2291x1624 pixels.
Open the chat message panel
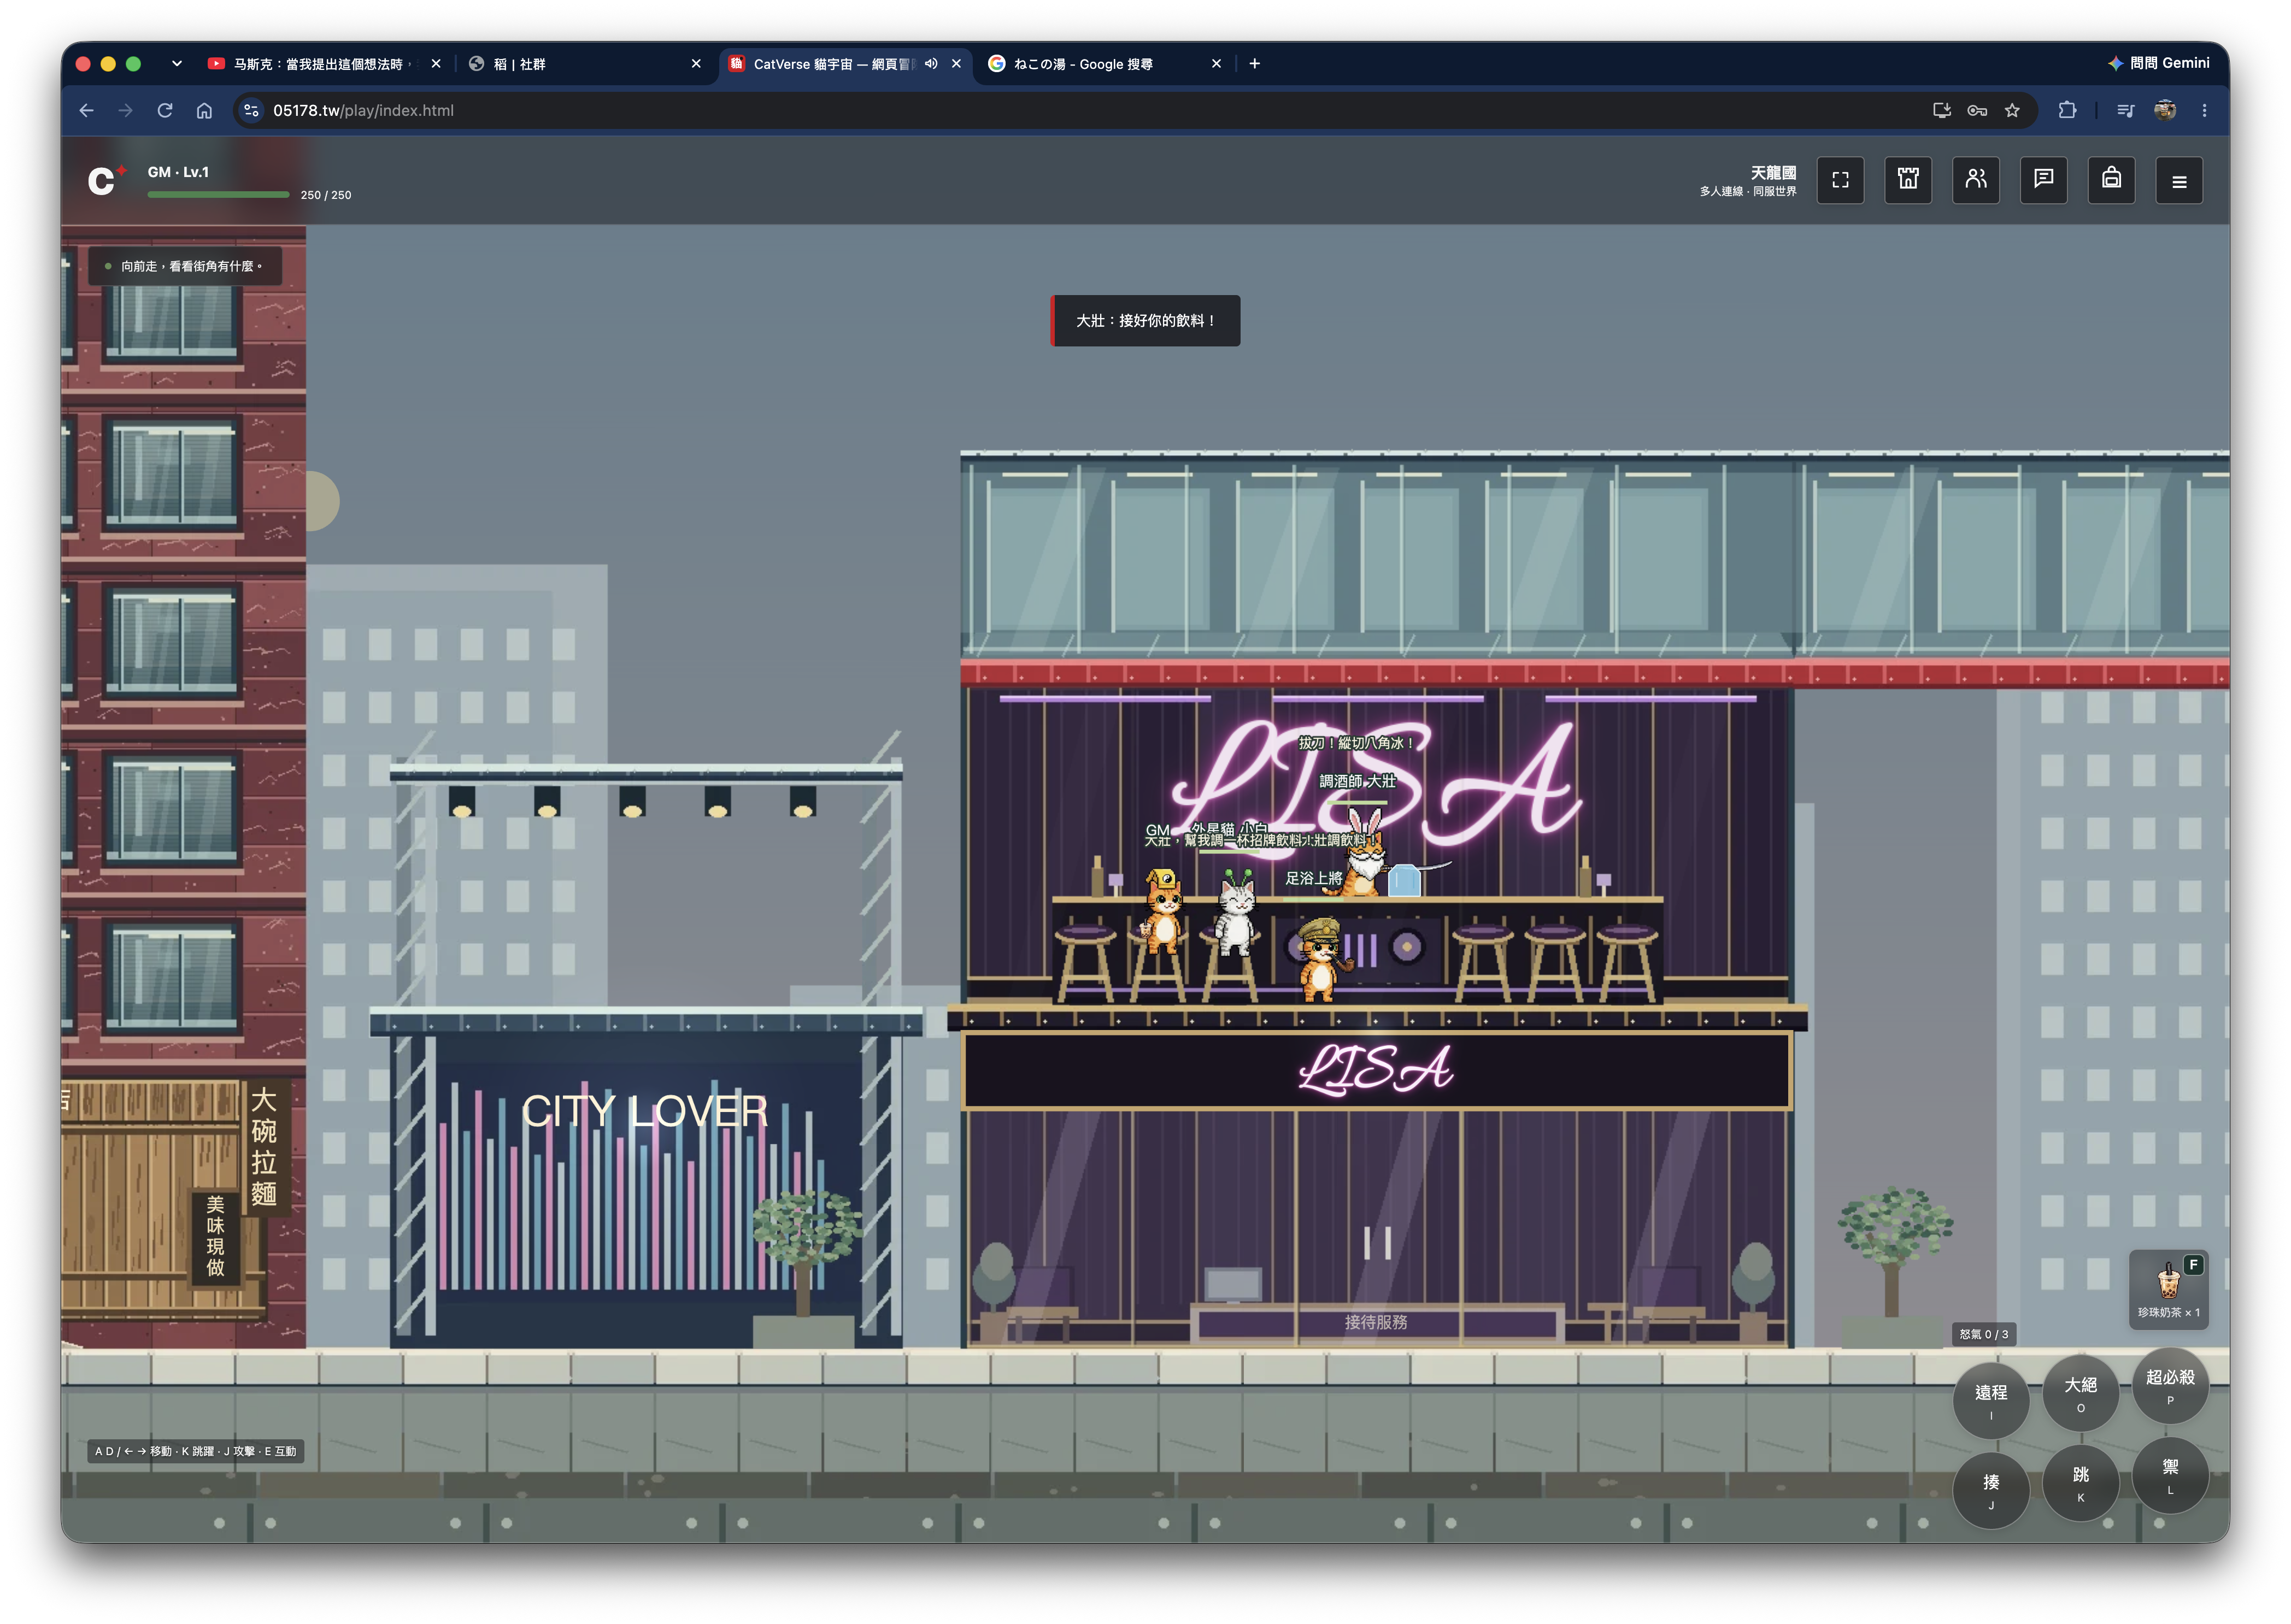(2043, 180)
